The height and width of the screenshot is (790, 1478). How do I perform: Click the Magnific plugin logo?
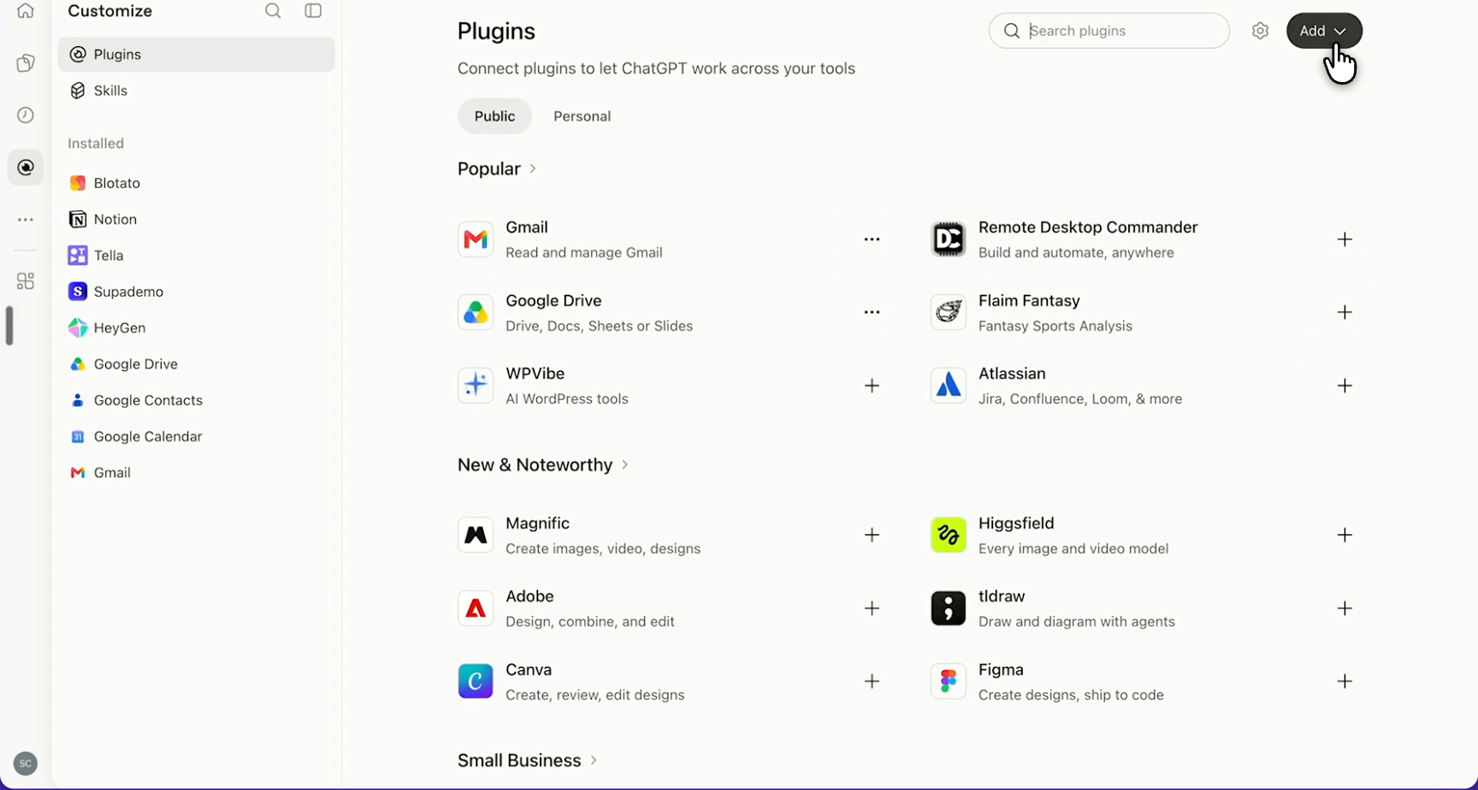tap(476, 535)
